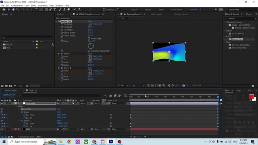Open Chrome from the Windows taskbar
Image resolution: width=258 pixels, height=145 pixels.
coord(69,141)
